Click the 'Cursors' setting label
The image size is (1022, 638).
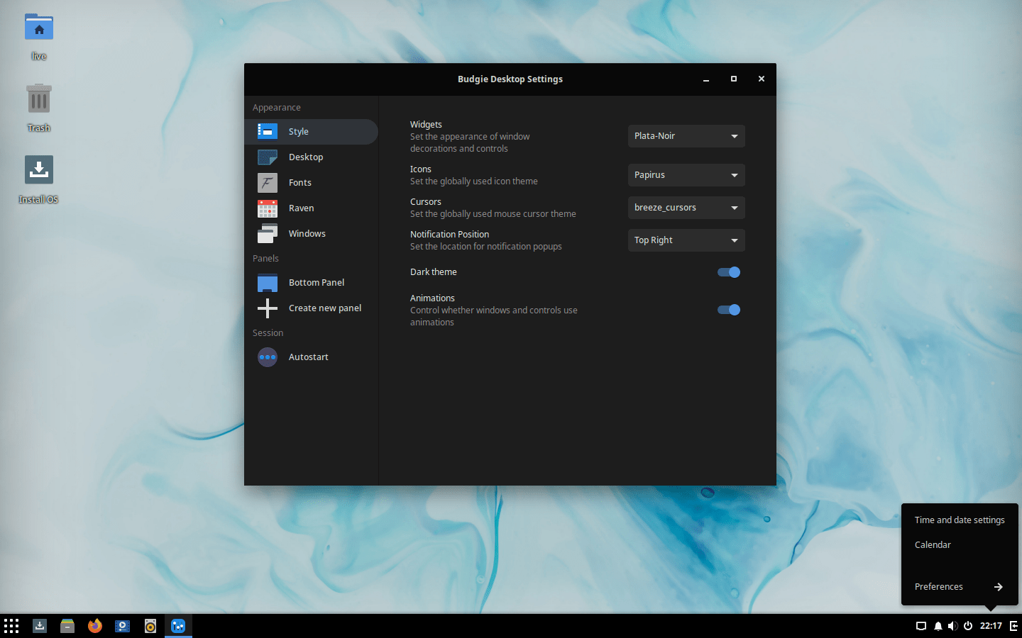pos(426,202)
